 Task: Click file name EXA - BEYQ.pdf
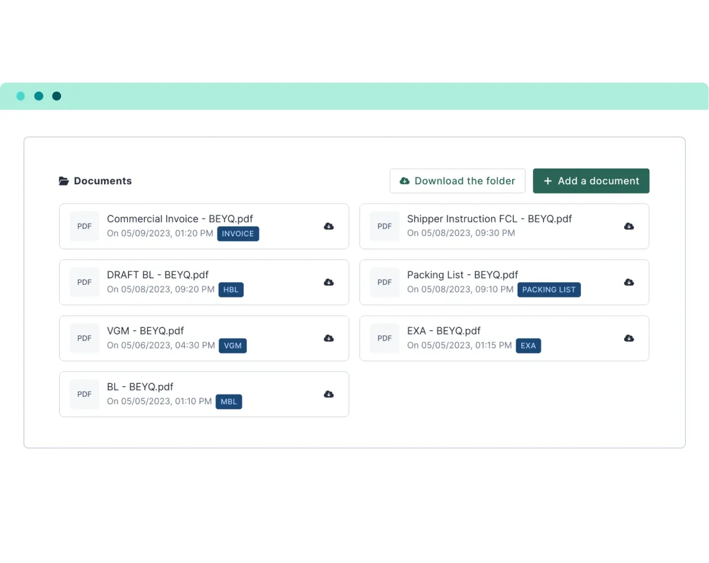point(444,331)
